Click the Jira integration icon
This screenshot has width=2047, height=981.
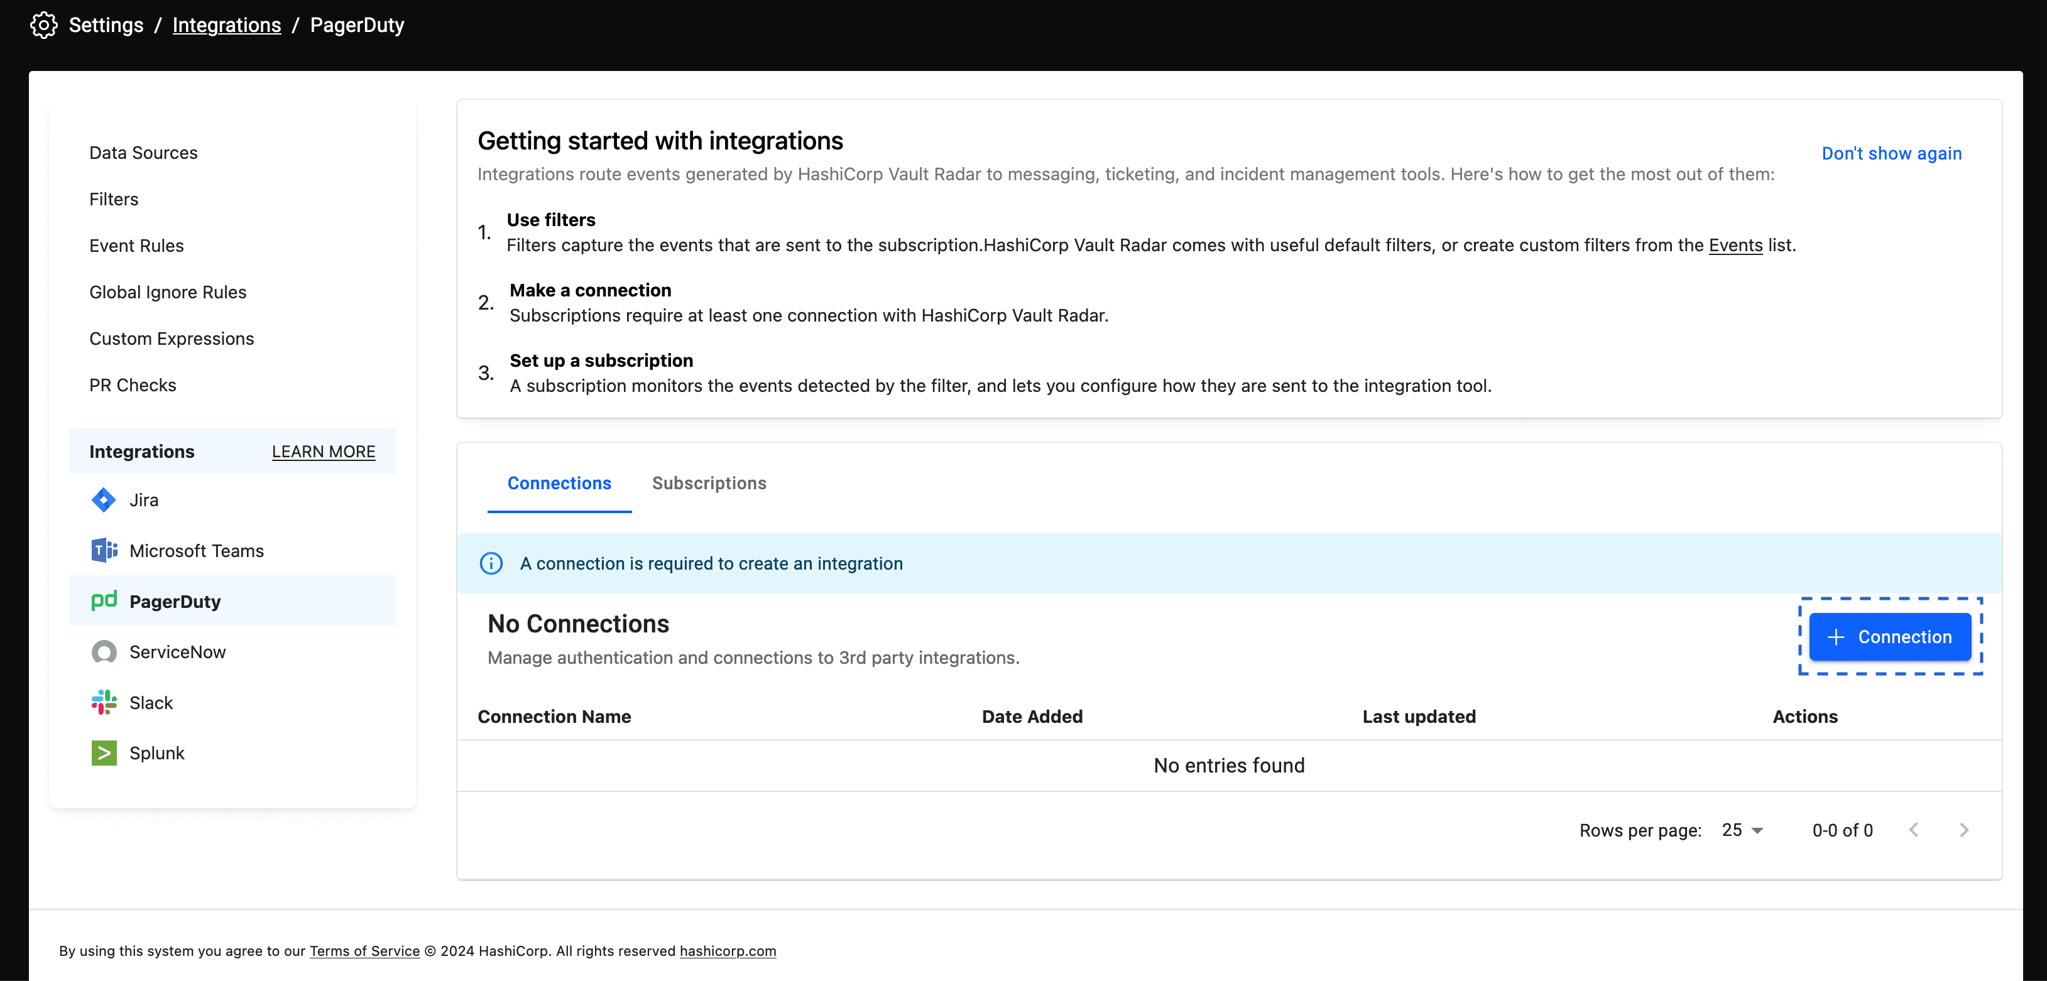(103, 500)
